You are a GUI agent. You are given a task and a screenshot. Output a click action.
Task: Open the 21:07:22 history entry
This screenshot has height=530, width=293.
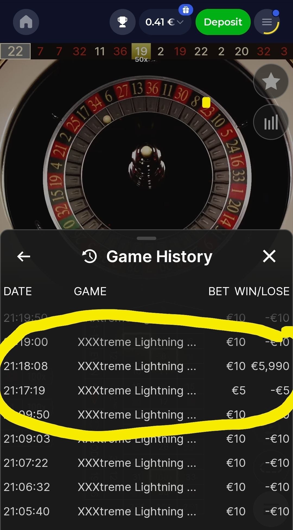coord(146,463)
